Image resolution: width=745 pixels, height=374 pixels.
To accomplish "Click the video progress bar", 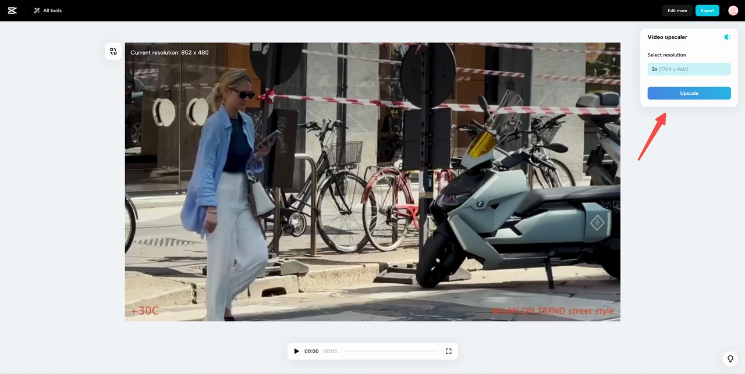I will 391,351.
